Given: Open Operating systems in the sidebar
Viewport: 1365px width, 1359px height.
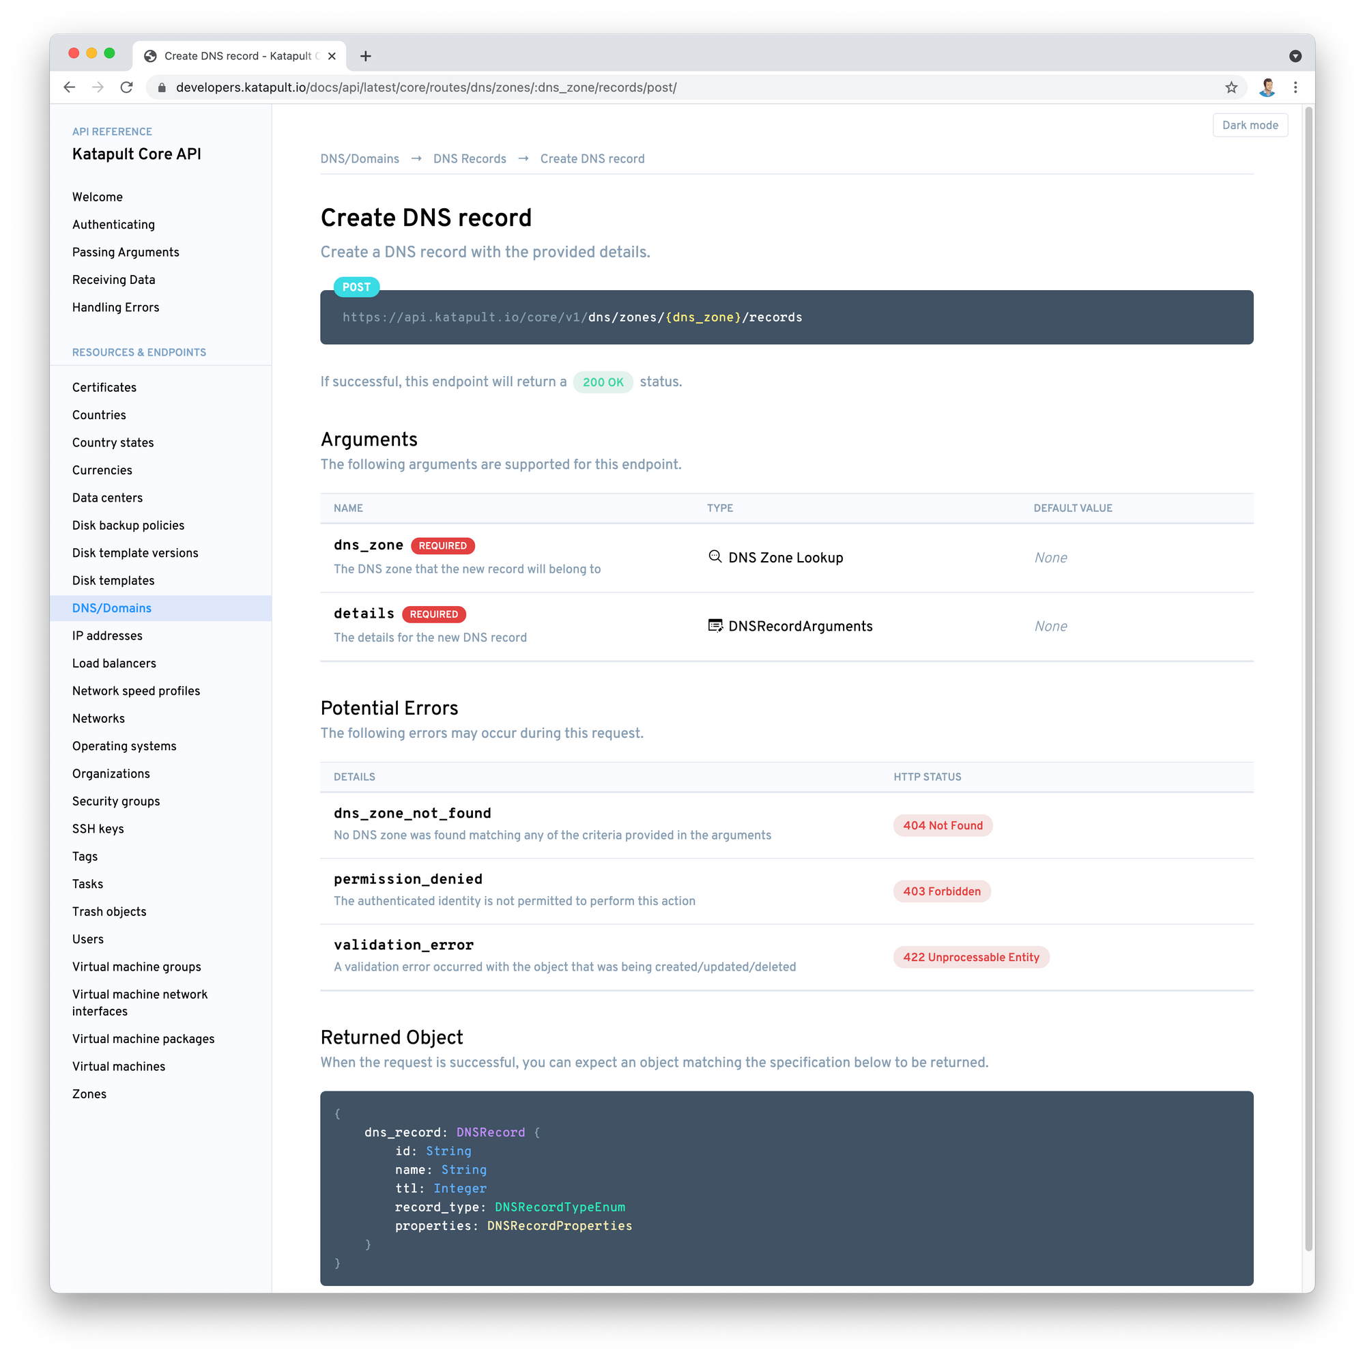Looking at the screenshot, I should pos(124,745).
